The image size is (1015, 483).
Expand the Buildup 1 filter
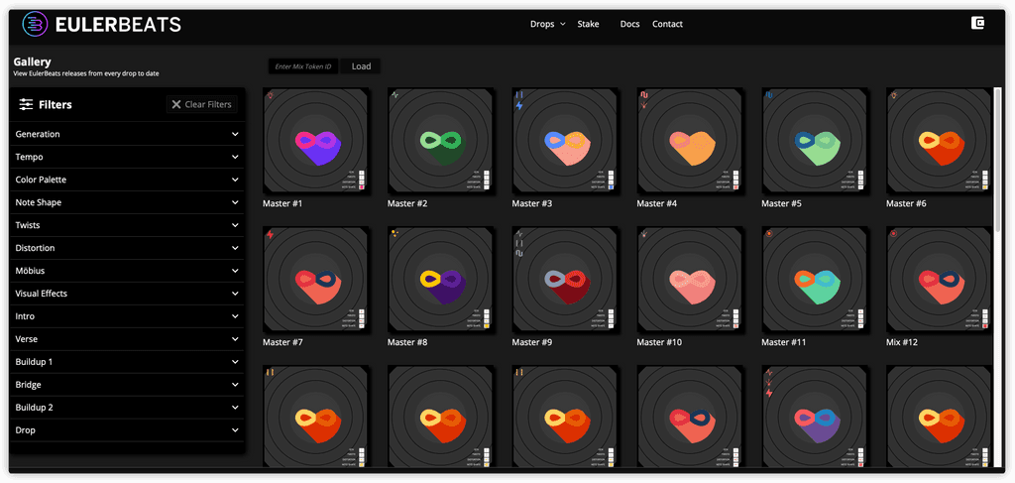click(x=128, y=362)
